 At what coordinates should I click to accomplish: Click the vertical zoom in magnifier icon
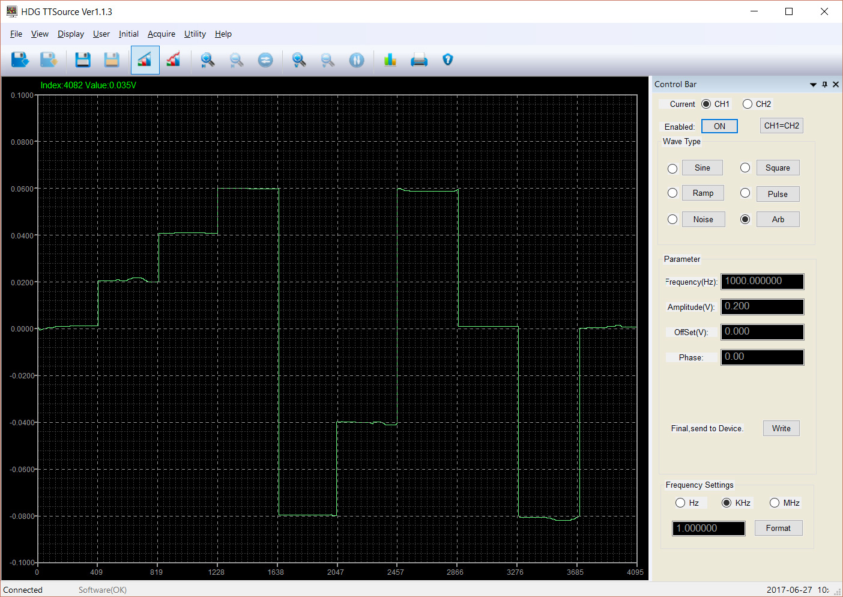pyautogui.click(x=298, y=59)
